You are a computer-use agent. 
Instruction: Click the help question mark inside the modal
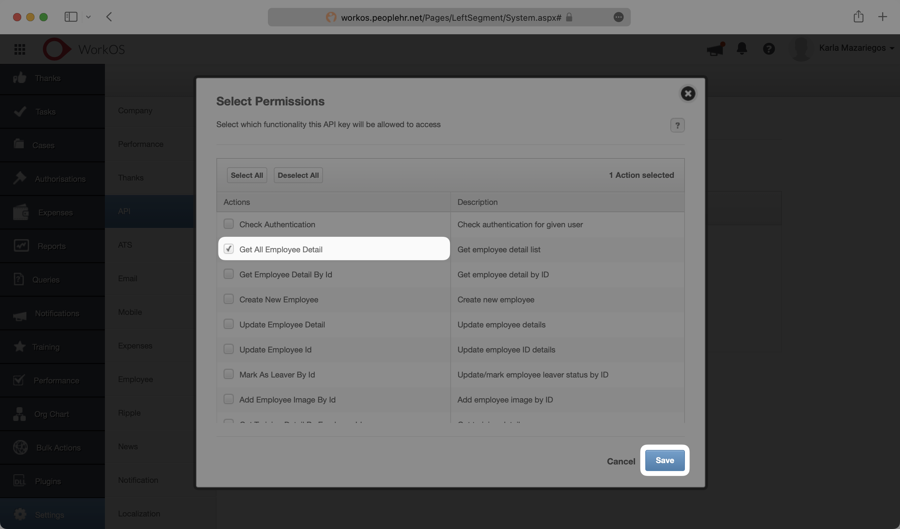click(x=678, y=125)
